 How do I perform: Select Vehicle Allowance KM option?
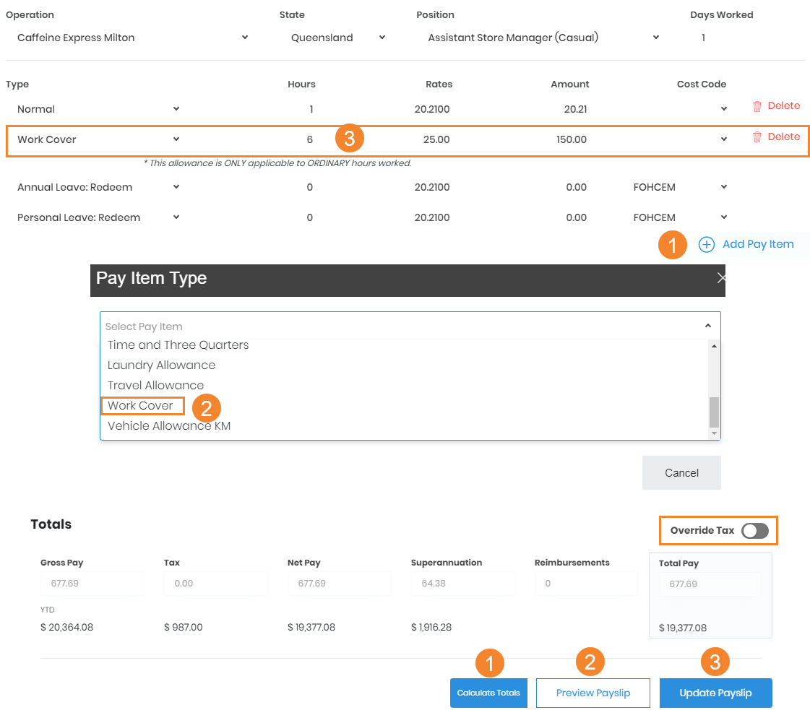169,426
